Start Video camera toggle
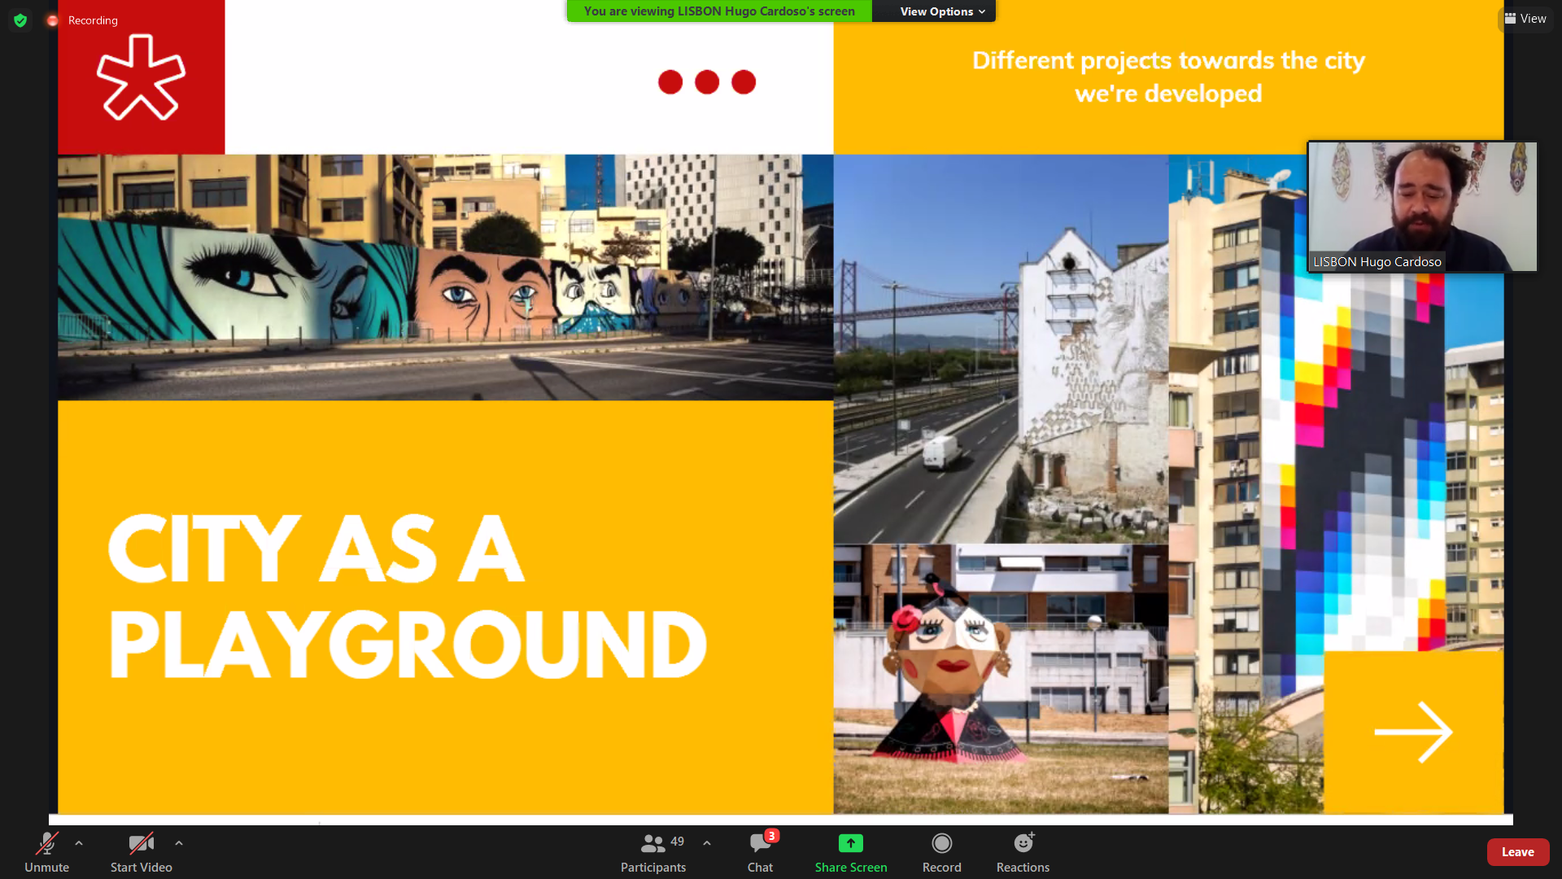Screen dimensions: 1562x879 tap(141, 851)
